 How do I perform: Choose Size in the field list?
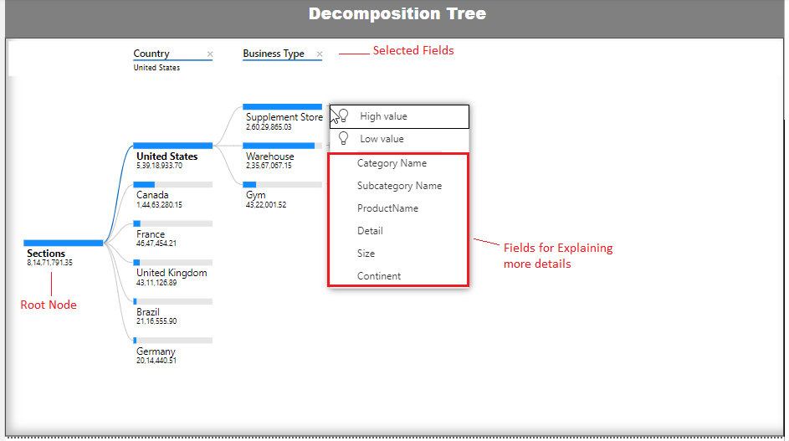pos(366,254)
